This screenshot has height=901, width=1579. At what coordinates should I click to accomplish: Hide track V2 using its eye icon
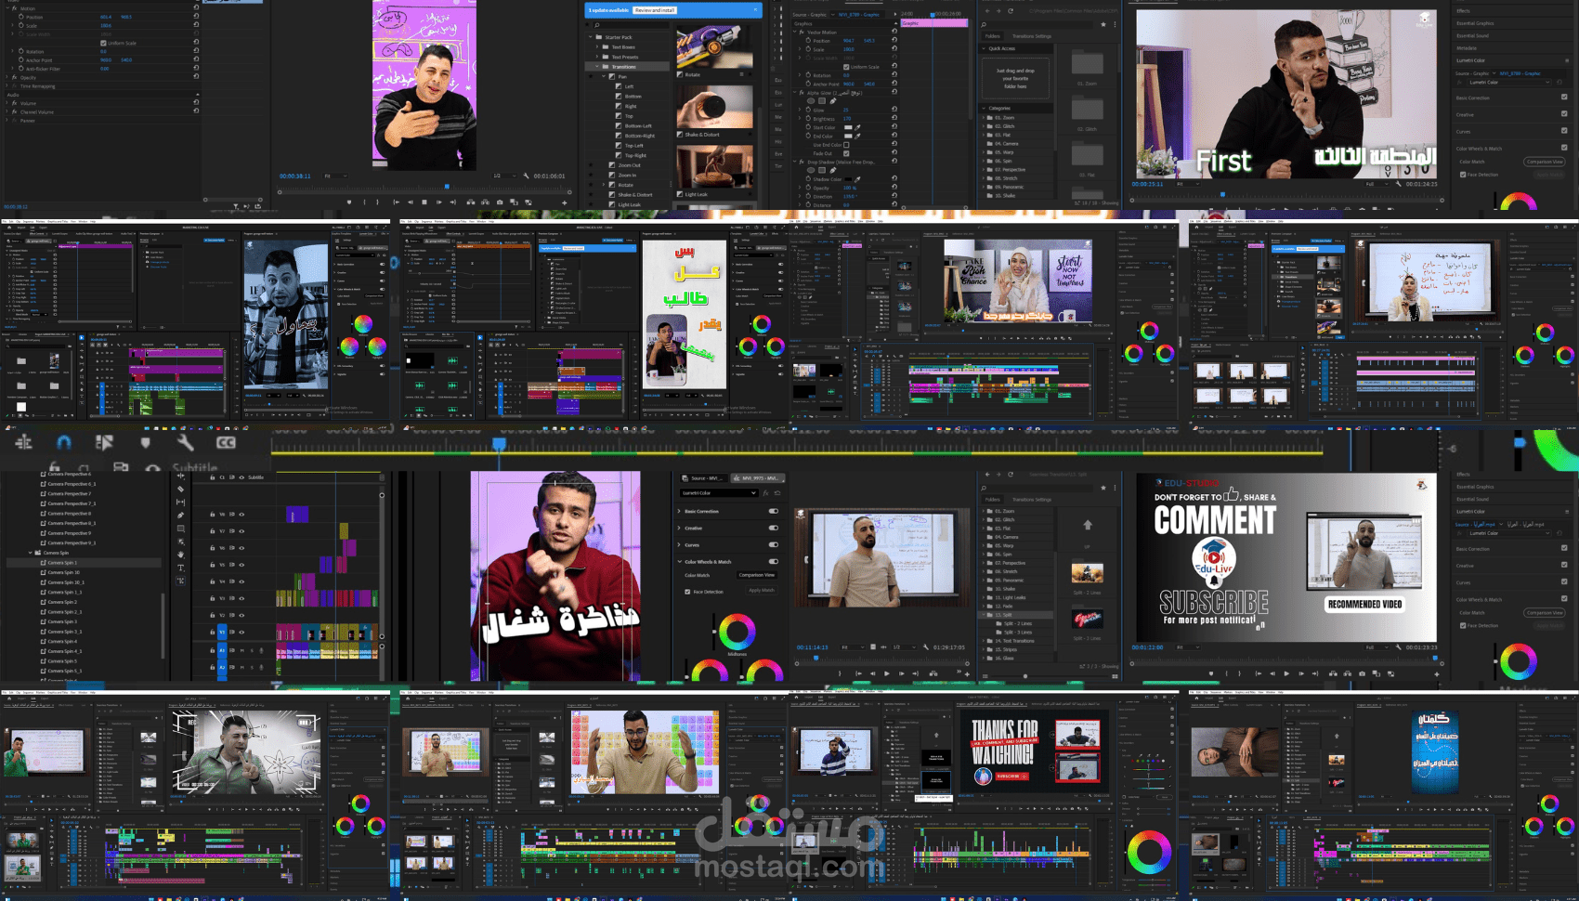[x=241, y=615]
